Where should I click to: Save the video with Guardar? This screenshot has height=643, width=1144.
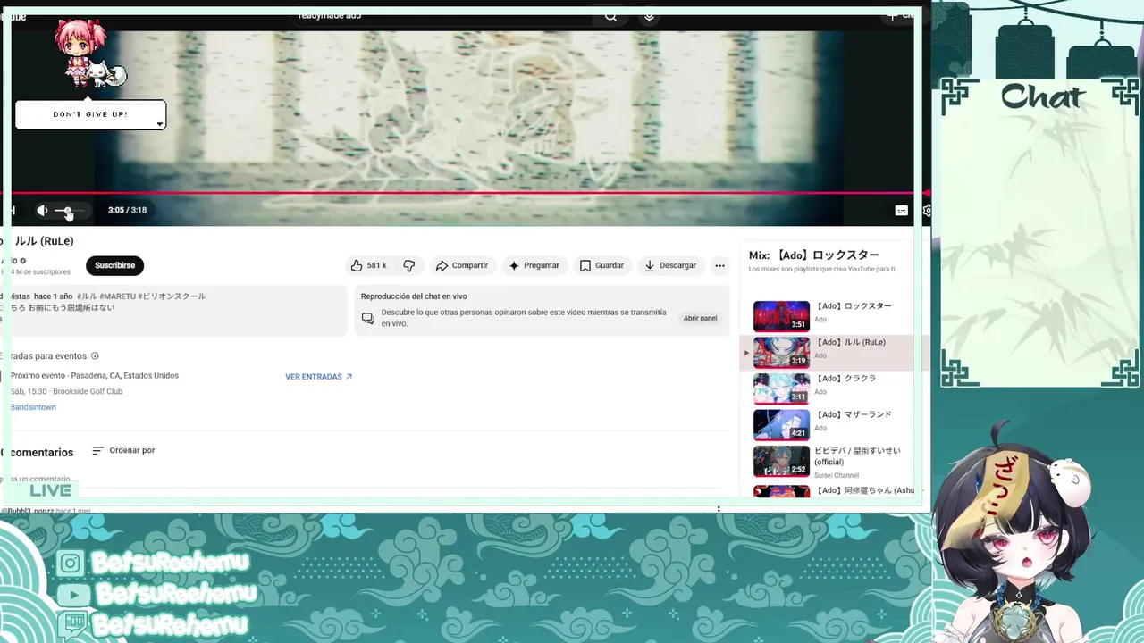coord(601,265)
